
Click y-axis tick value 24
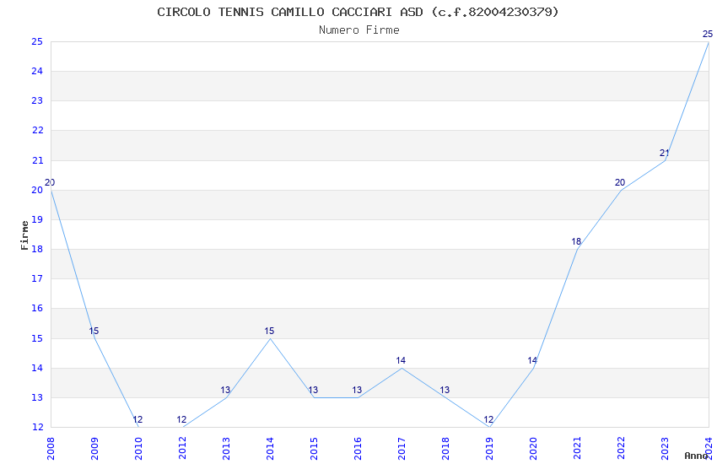coord(37,71)
